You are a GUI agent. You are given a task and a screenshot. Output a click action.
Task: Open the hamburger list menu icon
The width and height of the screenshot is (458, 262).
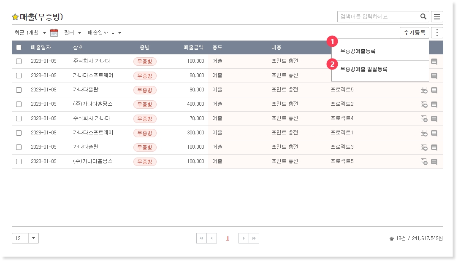[x=437, y=17]
